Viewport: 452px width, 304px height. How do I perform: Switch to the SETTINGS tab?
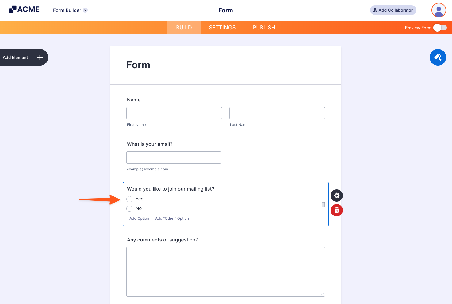[222, 27]
